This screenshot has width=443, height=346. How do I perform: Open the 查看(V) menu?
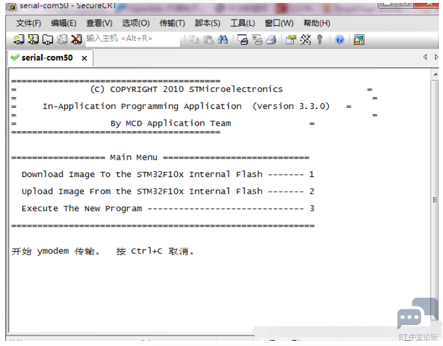(x=99, y=23)
